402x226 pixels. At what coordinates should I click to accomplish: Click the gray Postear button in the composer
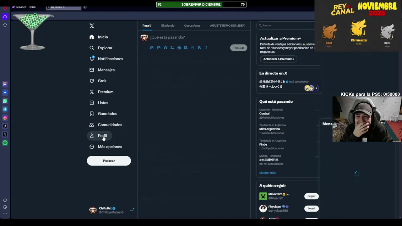(239, 48)
